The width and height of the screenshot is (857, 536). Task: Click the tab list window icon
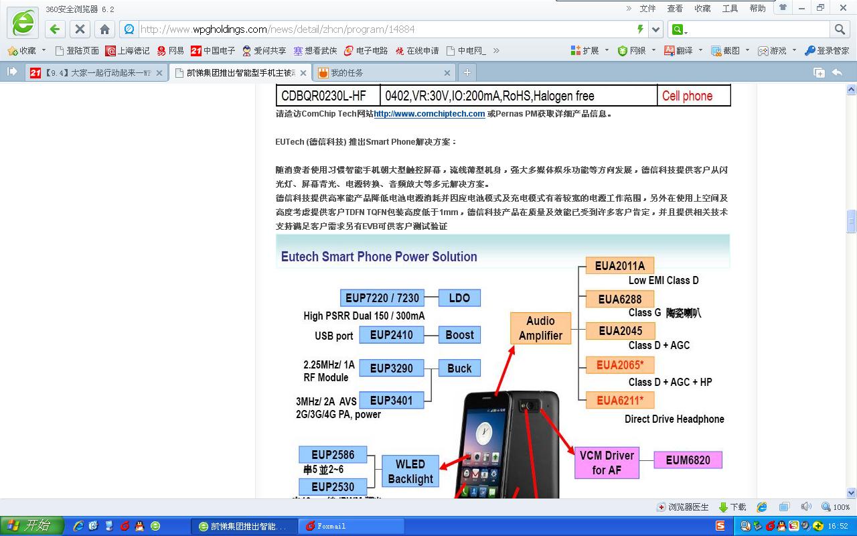pos(819,72)
